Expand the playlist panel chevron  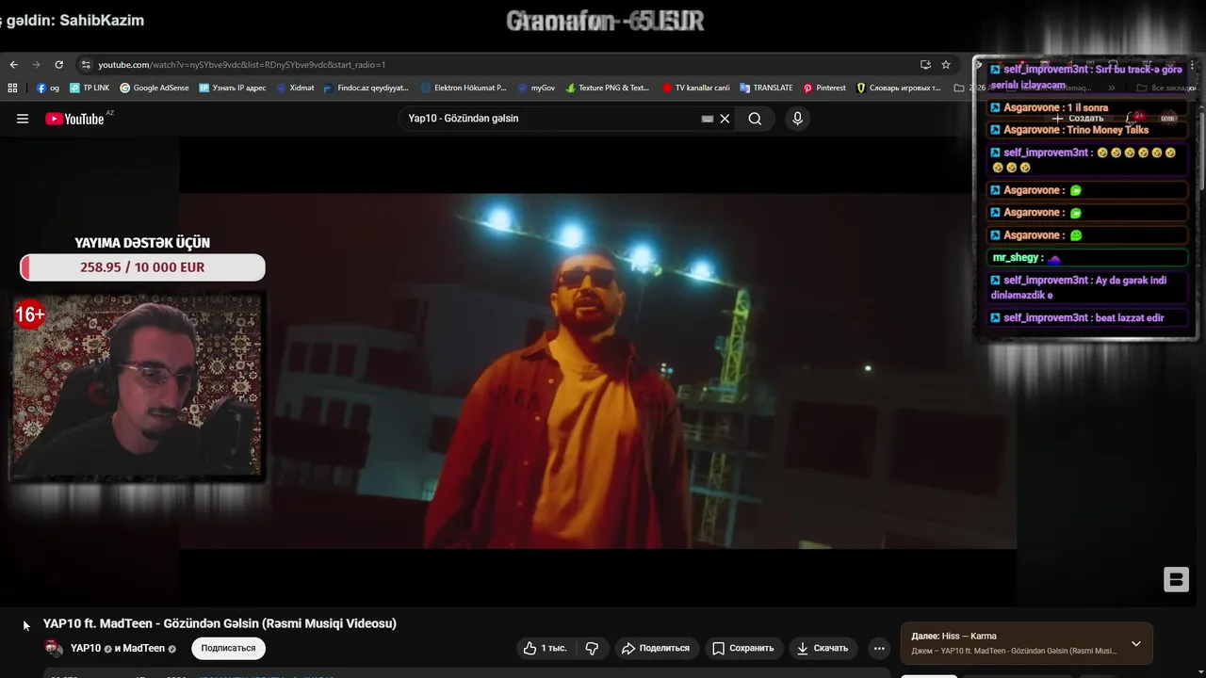1136,644
